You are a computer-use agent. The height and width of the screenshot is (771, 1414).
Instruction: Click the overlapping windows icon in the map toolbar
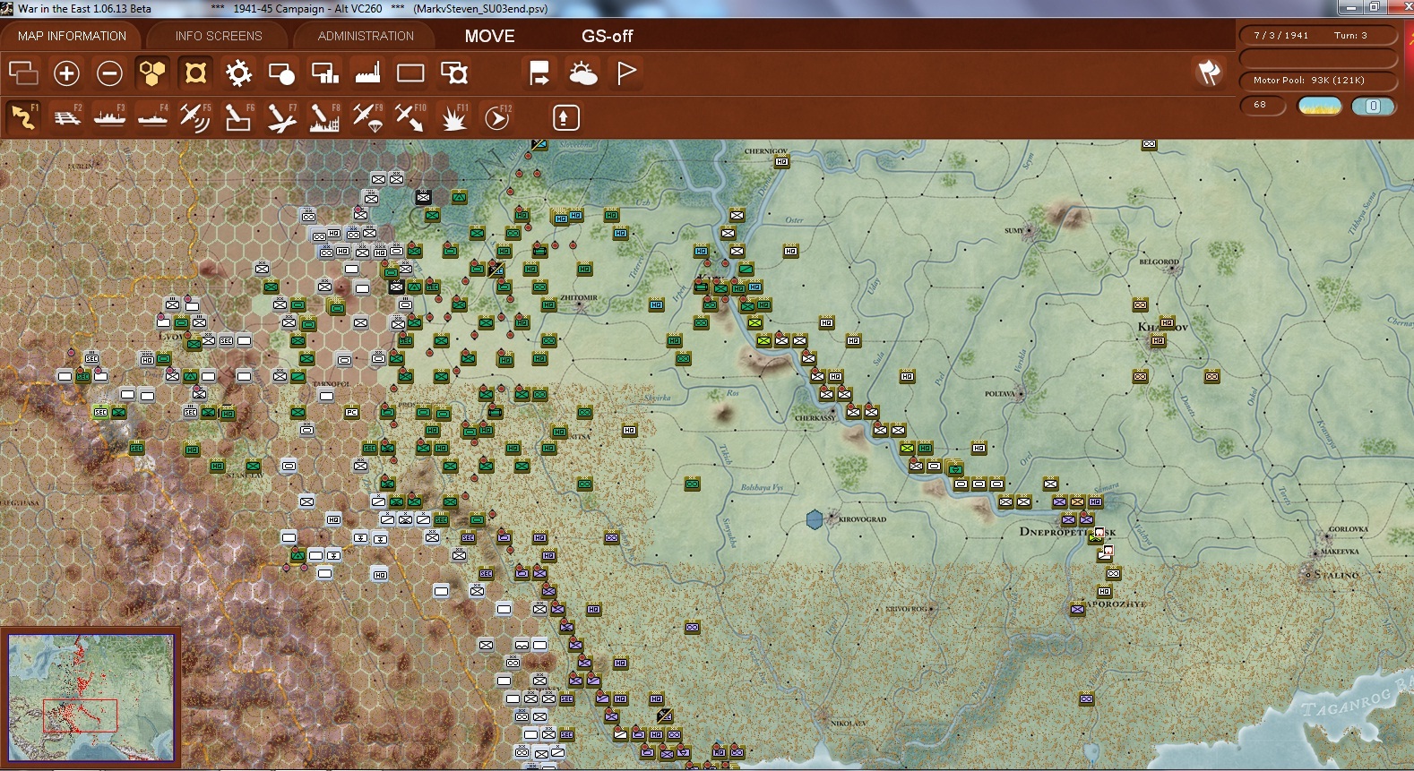pyautogui.click(x=23, y=73)
